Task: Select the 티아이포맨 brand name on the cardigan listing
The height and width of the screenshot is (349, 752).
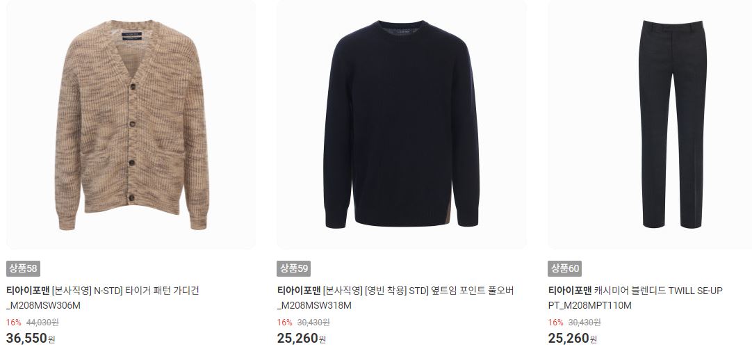Action: [28, 291]
